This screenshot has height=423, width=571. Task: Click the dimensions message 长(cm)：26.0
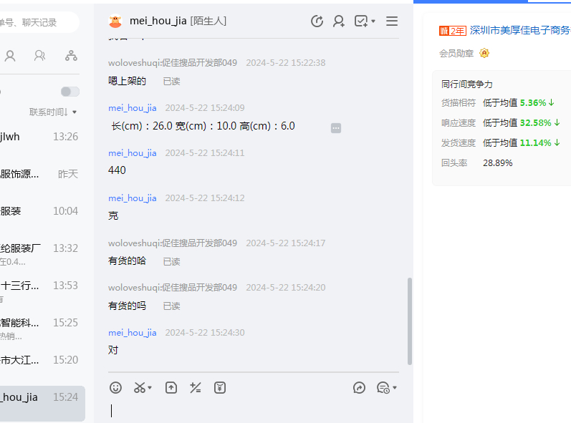coord(203,126)
